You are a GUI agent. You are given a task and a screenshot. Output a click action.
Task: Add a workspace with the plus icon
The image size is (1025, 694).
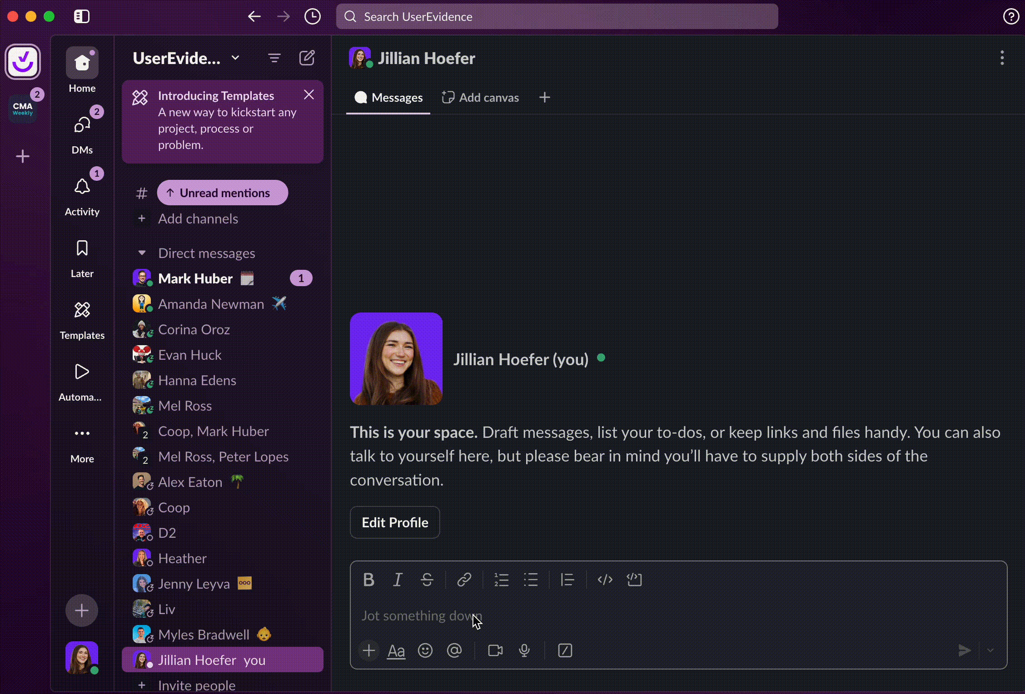[x=23, y=157]
